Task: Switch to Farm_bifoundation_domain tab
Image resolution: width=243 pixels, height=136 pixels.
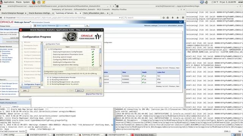Action: (x=95, y=13)
